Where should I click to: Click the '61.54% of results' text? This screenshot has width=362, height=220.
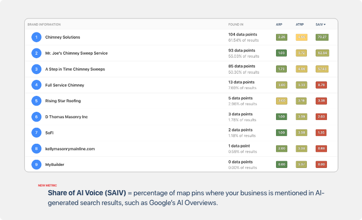pos(244,40)
